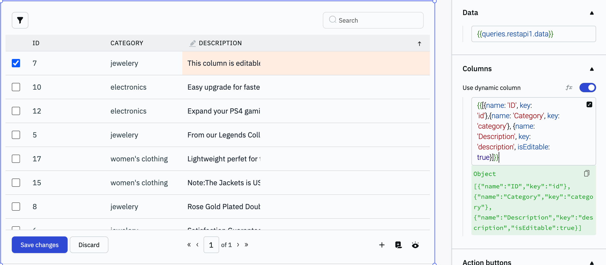Uncheck the checkbox for row ID 7
Viewport: 606px width, 265px height.
coord(16,63)
